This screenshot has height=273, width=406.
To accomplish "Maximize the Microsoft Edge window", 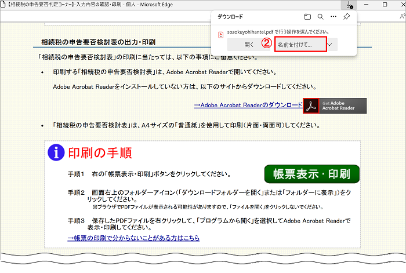I will 385,5.
